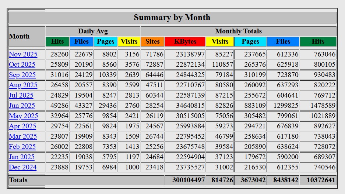The height and width of the screenshot is (194, 345).
Task: Follow the Aug 2025 link
Action: pyautogui.click(x=23, y=85)
